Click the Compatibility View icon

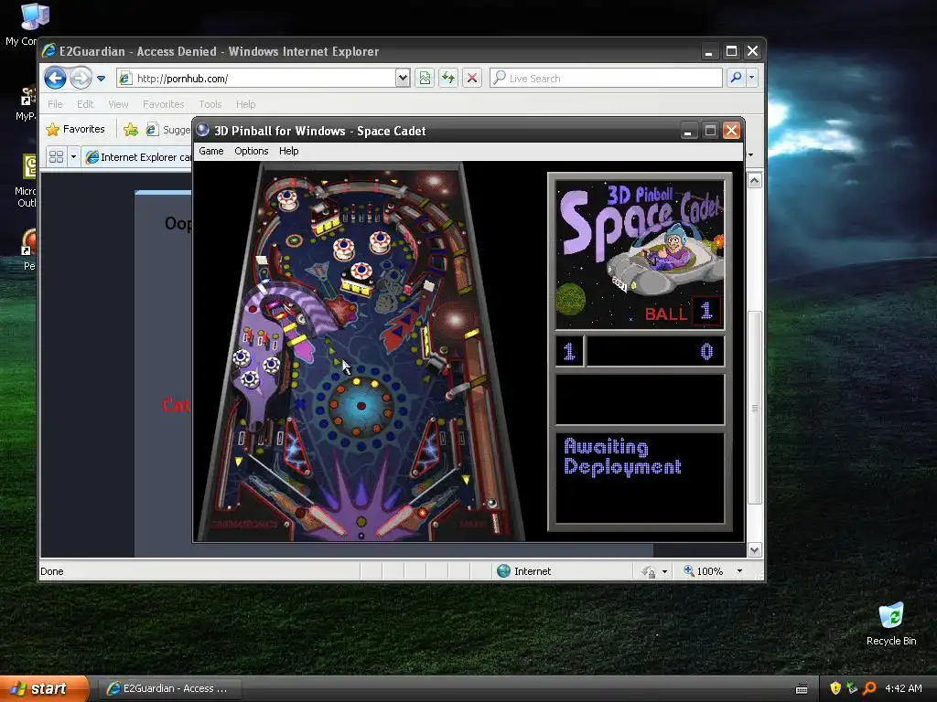(425, 79)
